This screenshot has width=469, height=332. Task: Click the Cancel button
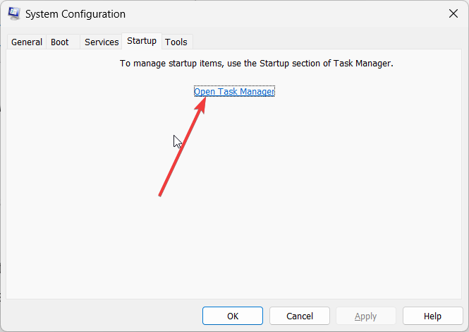(x=300, y=316)
